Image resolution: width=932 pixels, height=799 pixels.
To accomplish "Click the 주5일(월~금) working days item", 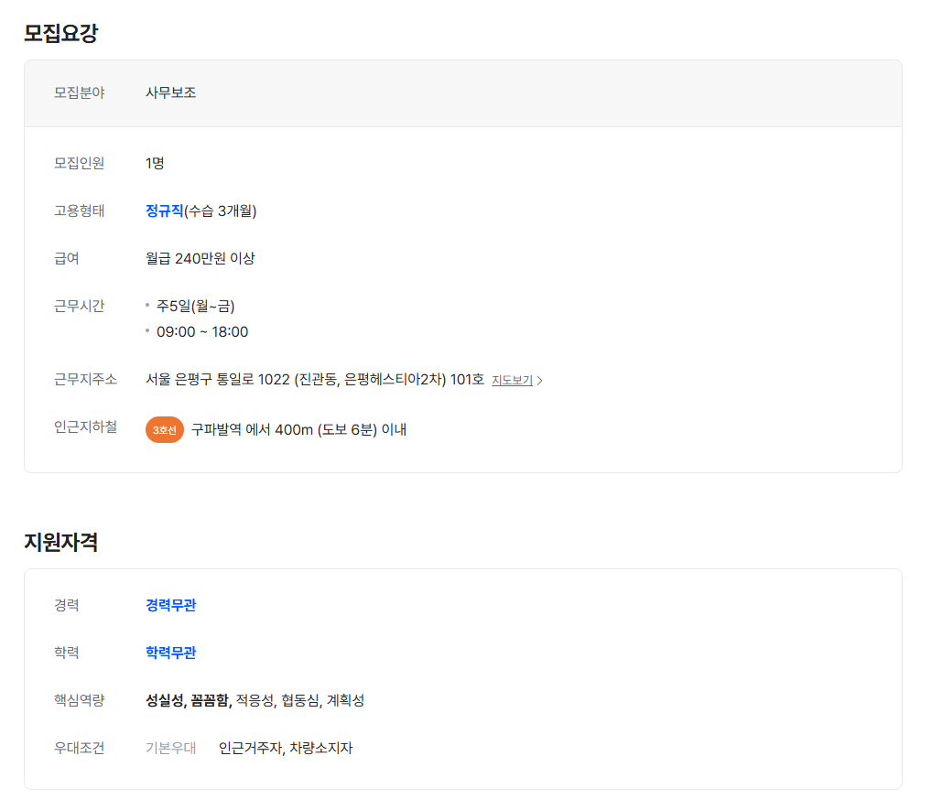I will [x=195, y=306].
